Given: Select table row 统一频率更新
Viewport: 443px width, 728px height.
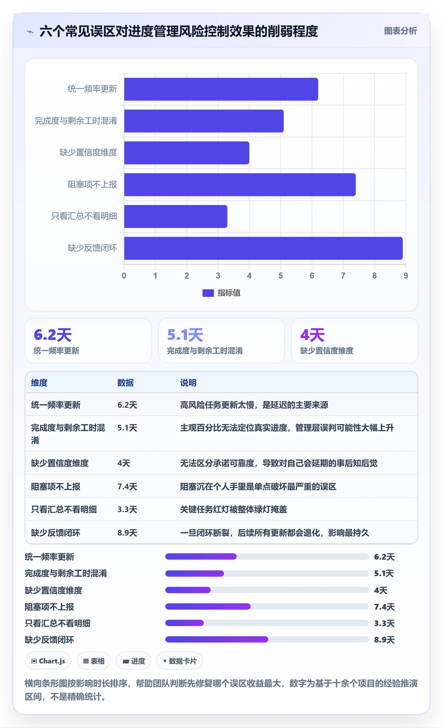Looking at the screenshot, I should pyautogui.click(x=221, y=405).
